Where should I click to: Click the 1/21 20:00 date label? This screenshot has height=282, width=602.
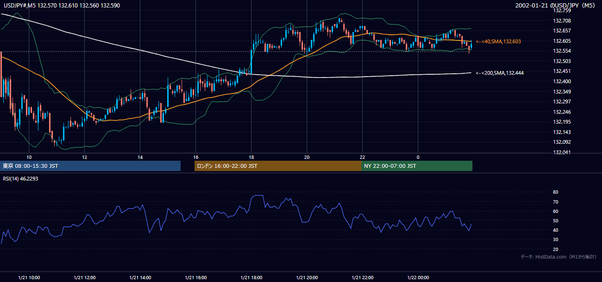[x=307, y=277]
